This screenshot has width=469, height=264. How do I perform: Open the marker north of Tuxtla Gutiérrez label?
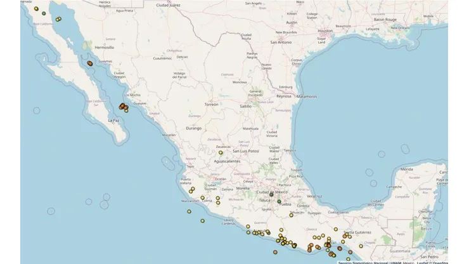pos(336,229)
